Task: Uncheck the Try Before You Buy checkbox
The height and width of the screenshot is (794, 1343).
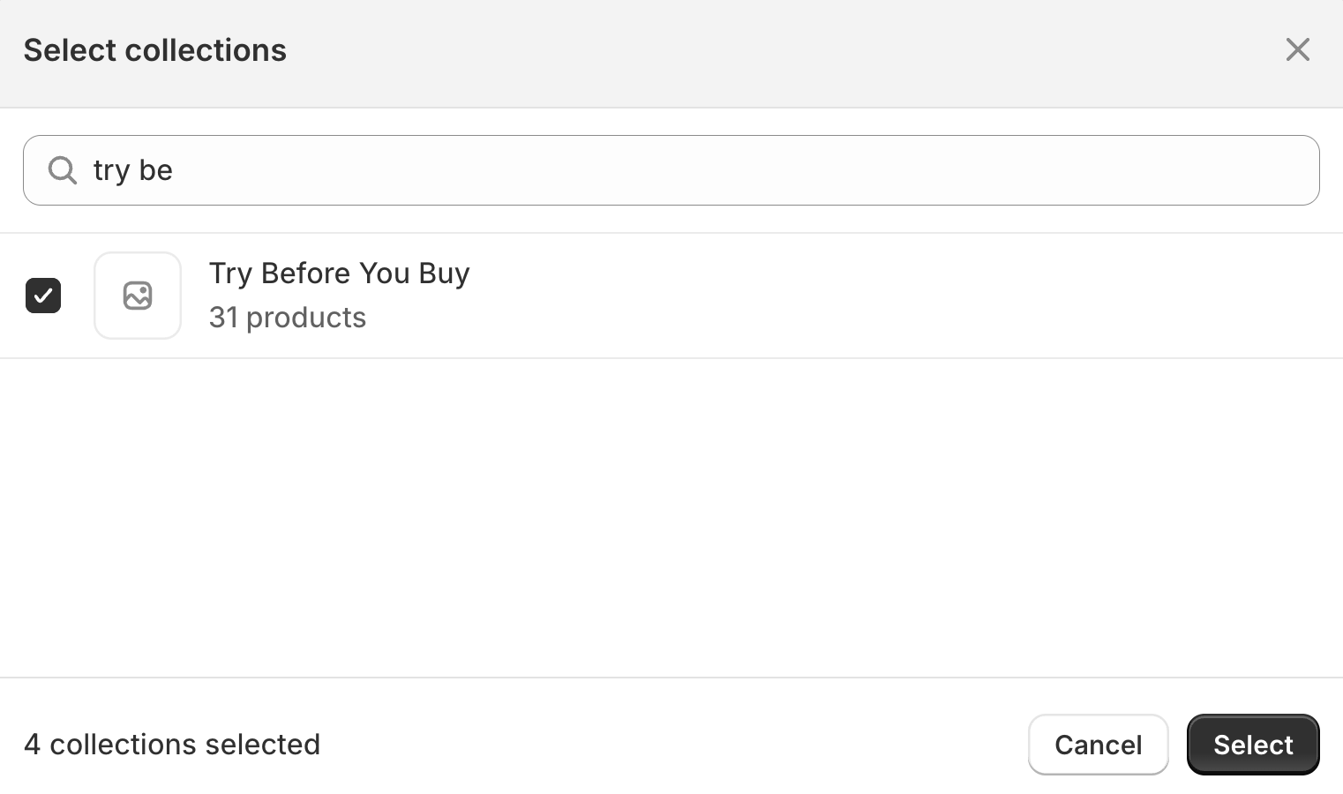Action: pos(43,296)
